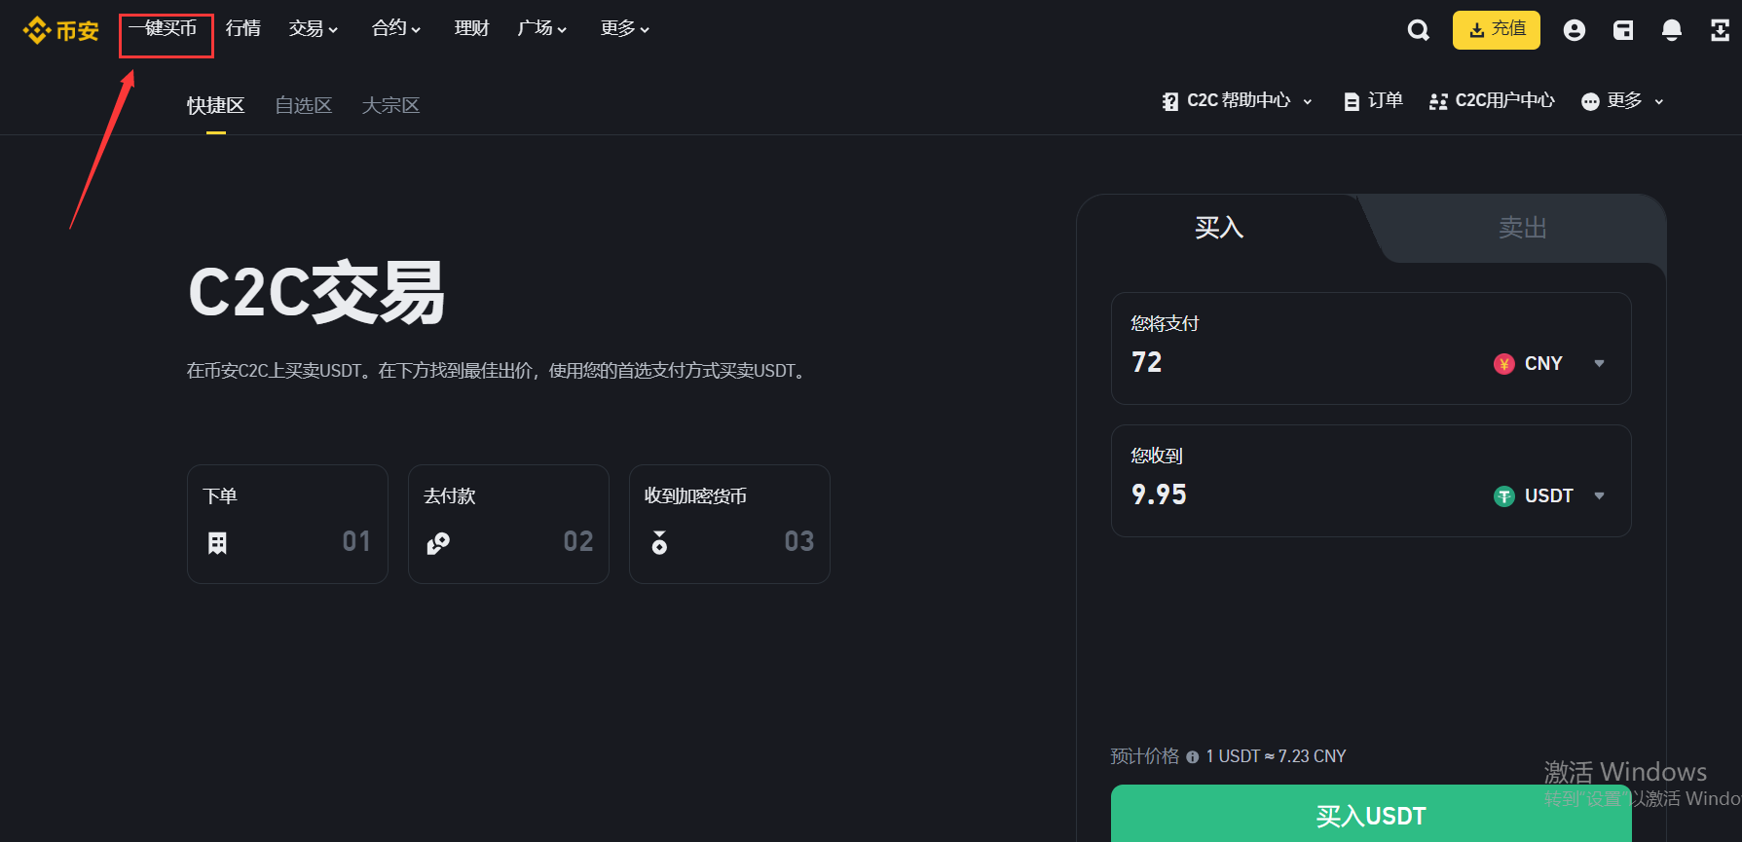Select the 买入 tab
Image resolution: width=1742 pixels, height=842 pixels.
point(1219,228)
